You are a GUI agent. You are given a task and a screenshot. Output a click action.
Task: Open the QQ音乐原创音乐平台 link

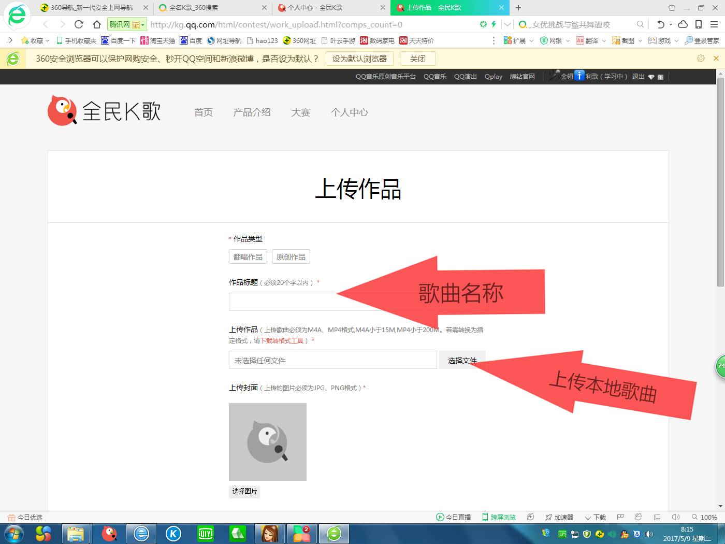(x=386, y=76)
